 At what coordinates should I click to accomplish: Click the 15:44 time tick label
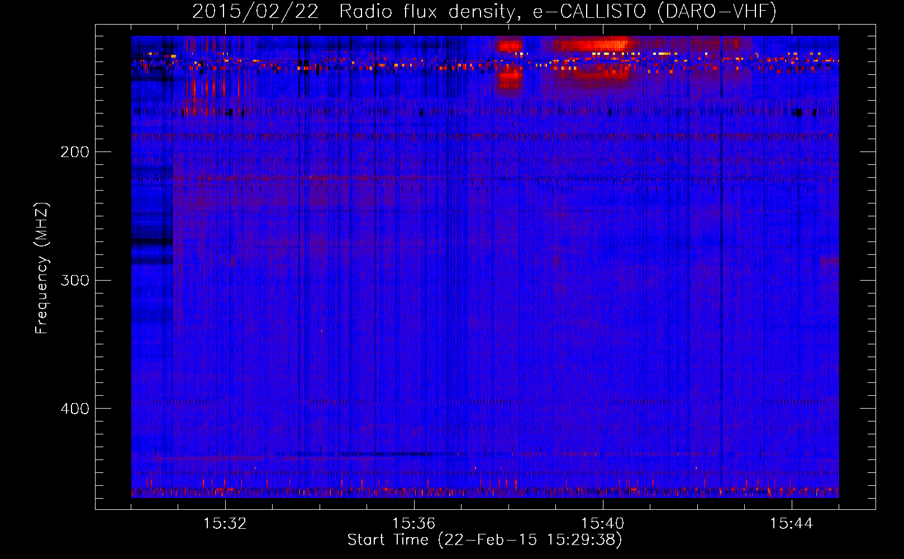coord(791,524)
